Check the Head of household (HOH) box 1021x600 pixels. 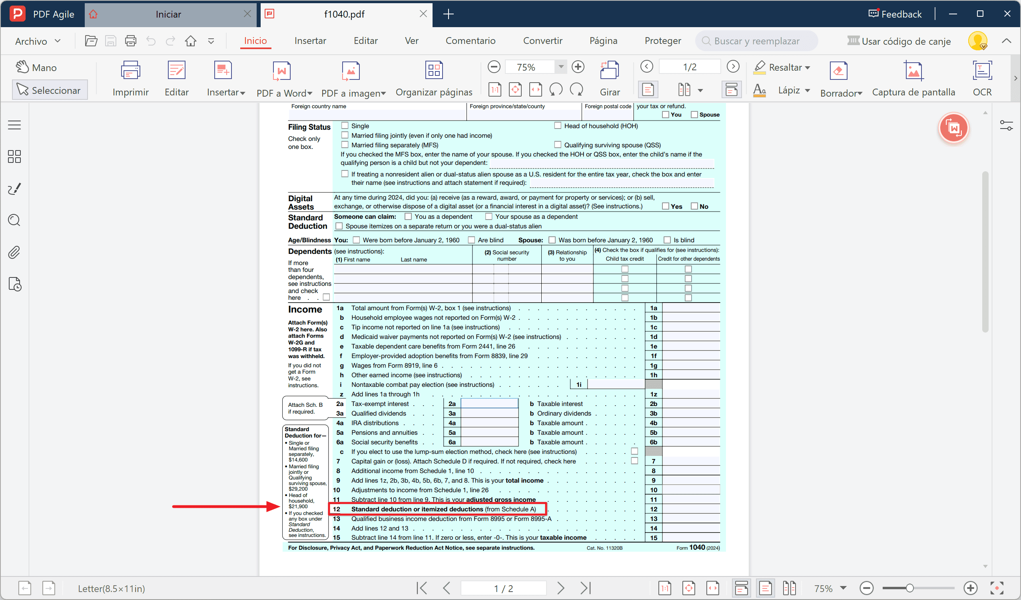(558, 126)
